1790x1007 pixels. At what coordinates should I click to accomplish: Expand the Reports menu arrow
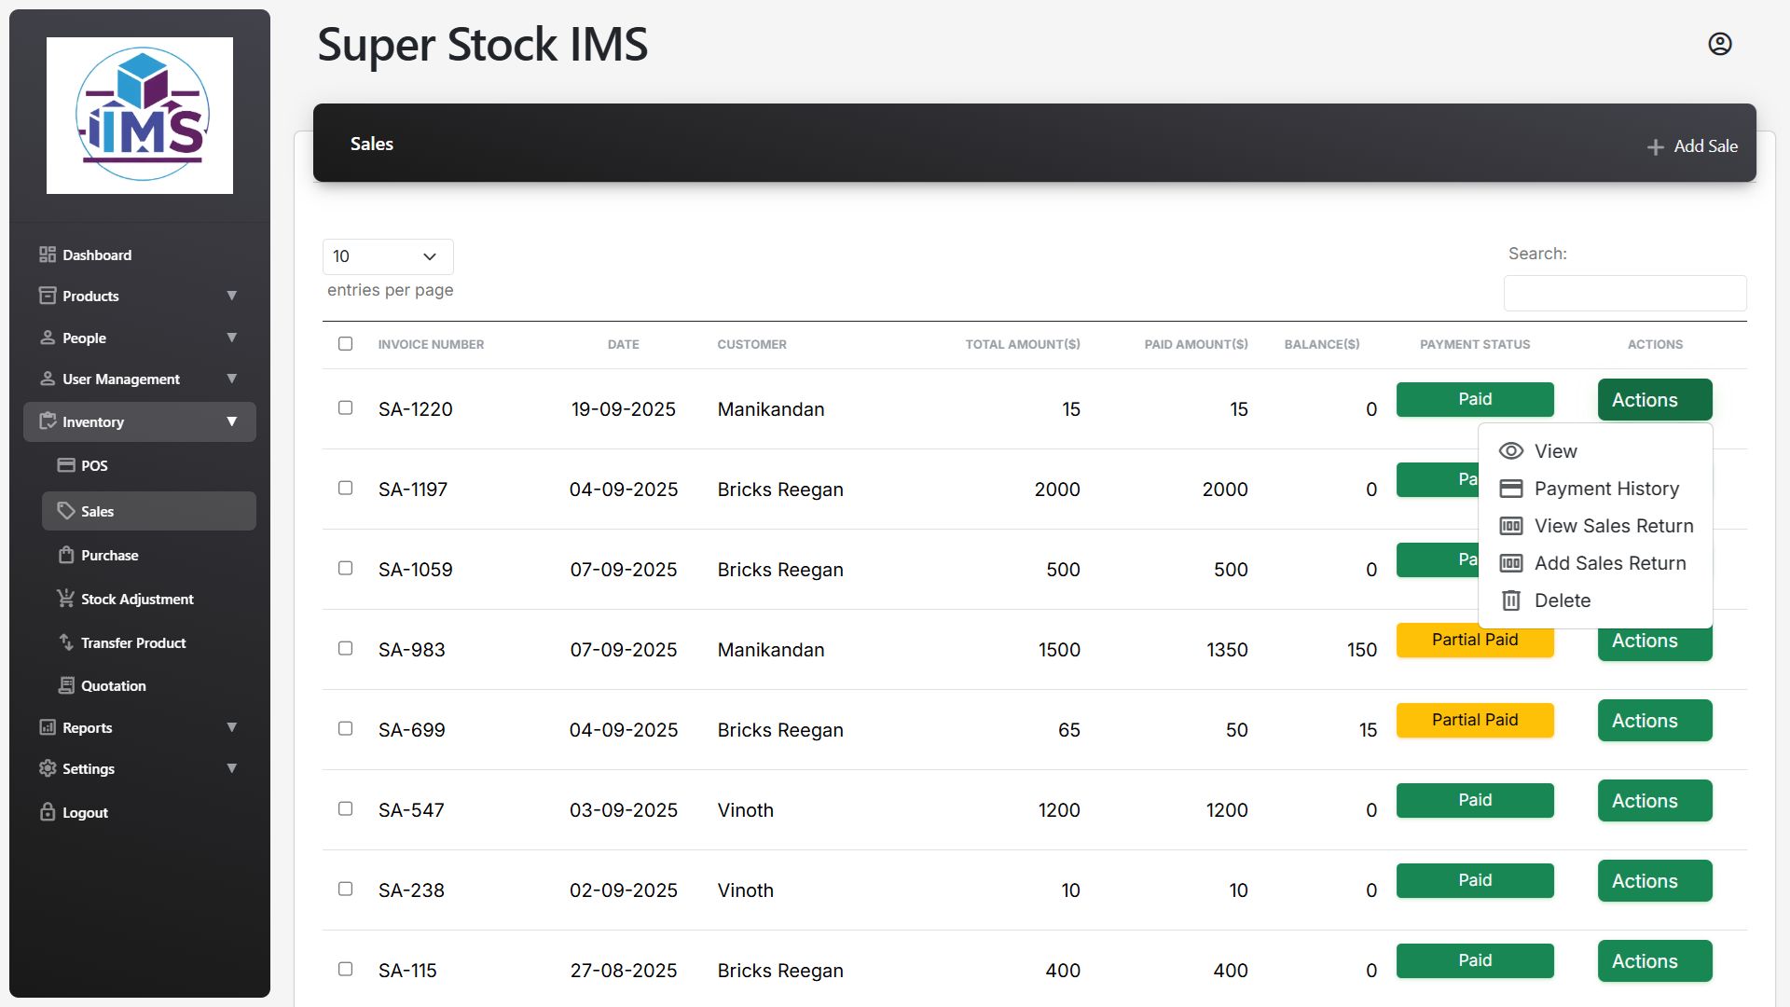click(x=231, y=727)
